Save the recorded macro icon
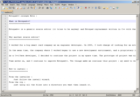Image resolution: width=140 pixels, height=97 pixels. tap(99, 8)
